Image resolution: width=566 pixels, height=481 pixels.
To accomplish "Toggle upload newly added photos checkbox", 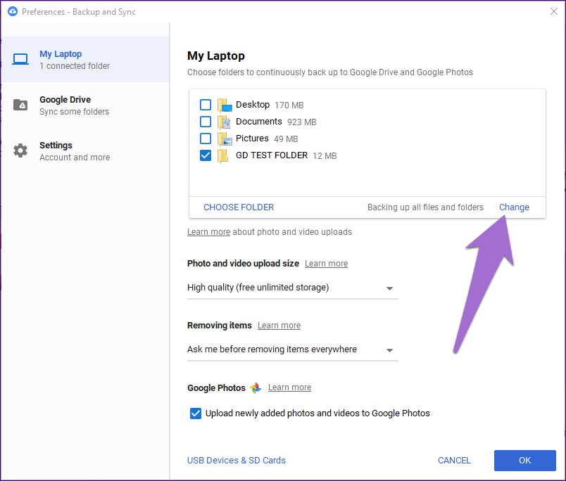I will (196, 413).
